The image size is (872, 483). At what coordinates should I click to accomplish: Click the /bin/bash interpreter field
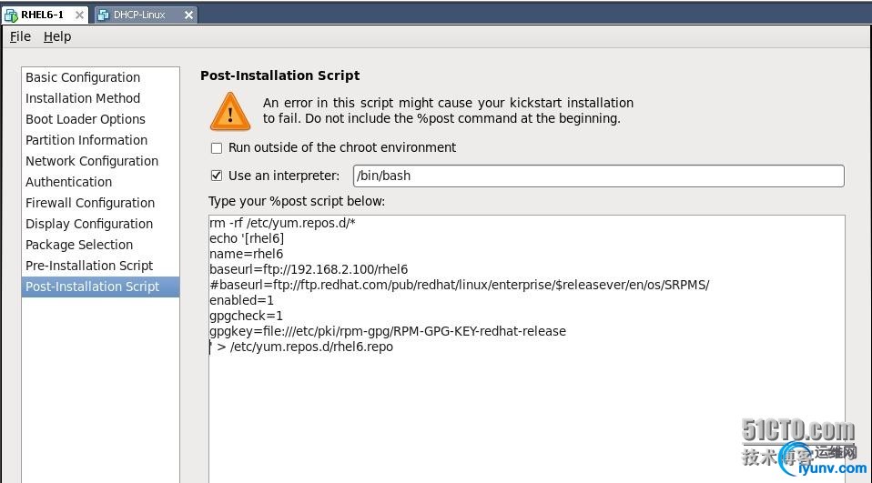(598, 176)
